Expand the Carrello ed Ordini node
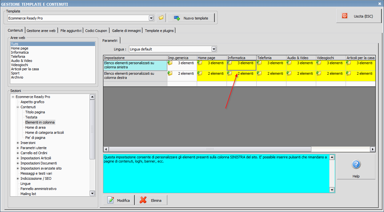Viewport: 384px width, 212px height. (x=18, y=153)
